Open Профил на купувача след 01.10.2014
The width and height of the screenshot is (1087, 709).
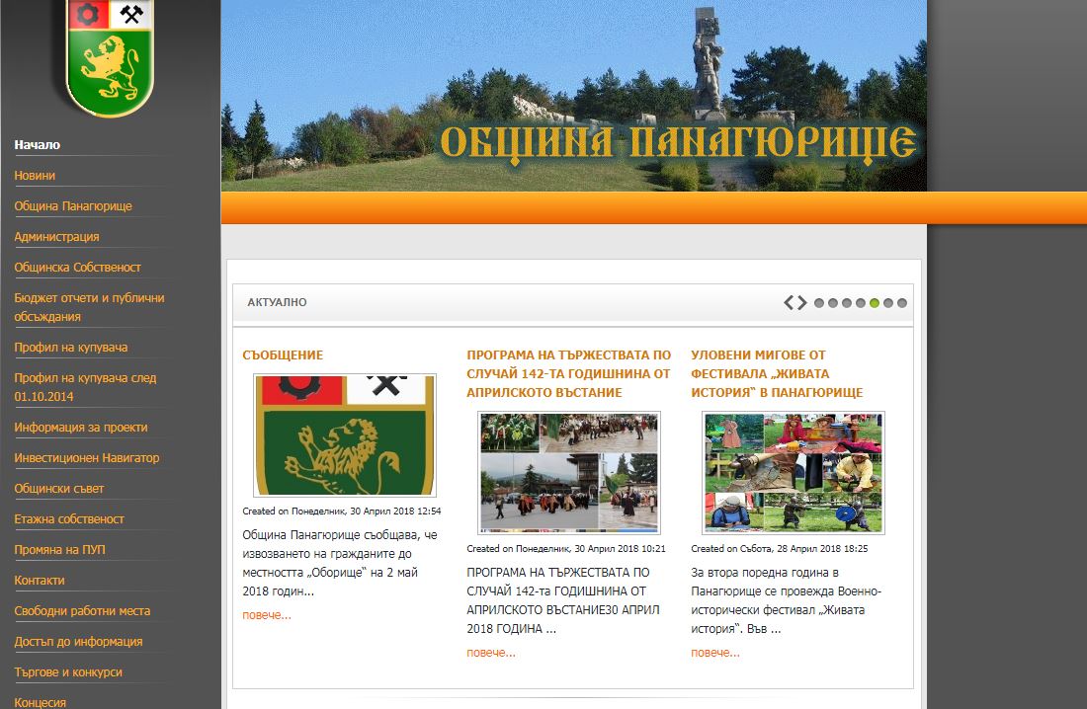click(x=85, y=387)
